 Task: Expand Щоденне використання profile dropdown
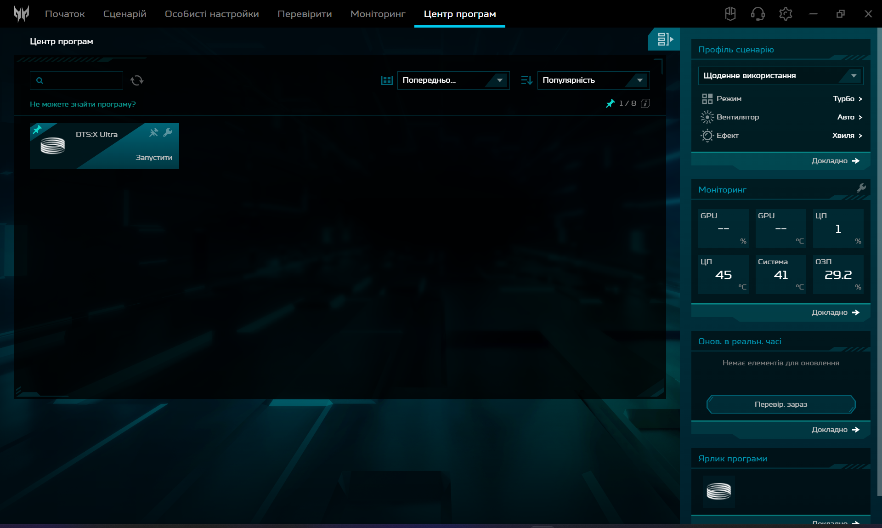(x=780, y=76)
